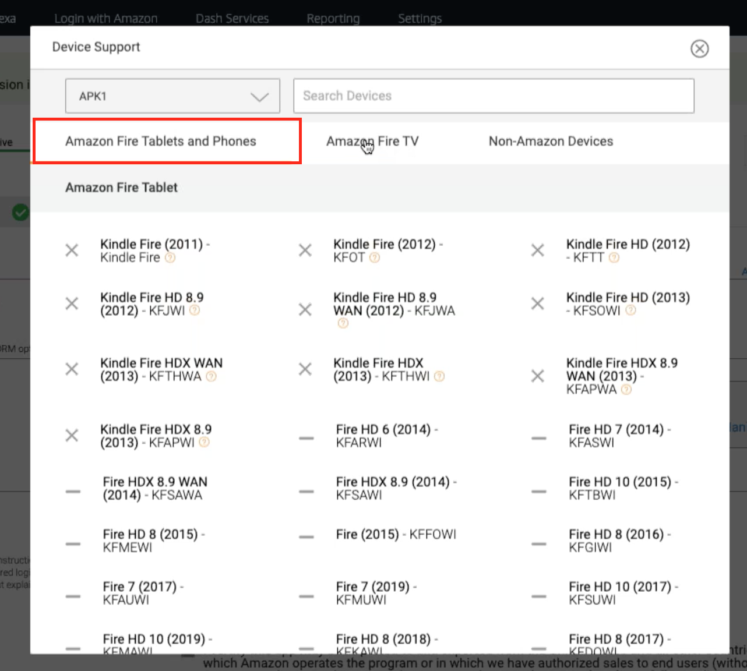Click help icon next to Kindle Fire (2011)
747x671 pixels.
(170, 257)
